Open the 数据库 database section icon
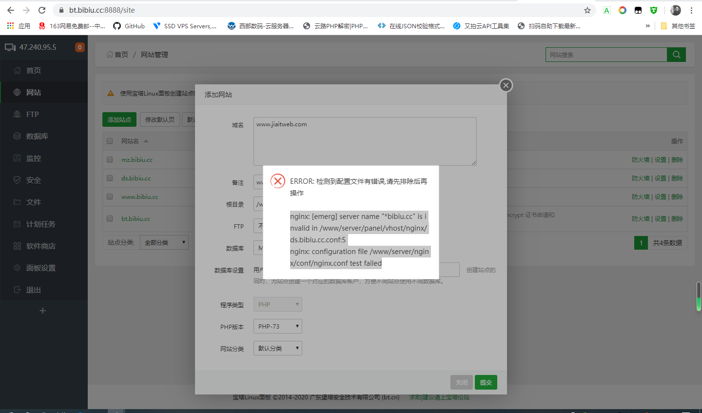702x413 pixels. (x=18, y=136)
